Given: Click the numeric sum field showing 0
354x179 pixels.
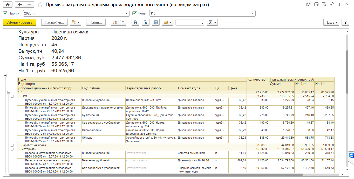Looking at the screenshot, I should (x=190, y=23).
